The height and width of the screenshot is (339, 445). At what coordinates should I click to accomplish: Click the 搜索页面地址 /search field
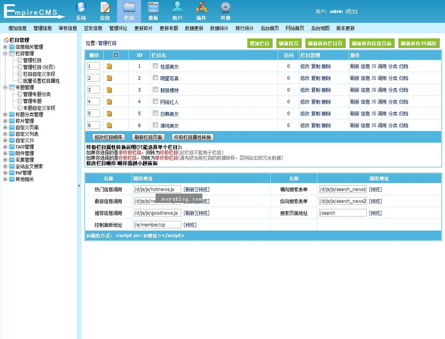343,213
